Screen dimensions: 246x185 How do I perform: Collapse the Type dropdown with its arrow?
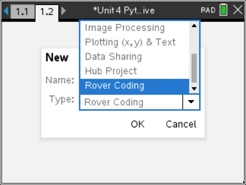pos(191,102)
